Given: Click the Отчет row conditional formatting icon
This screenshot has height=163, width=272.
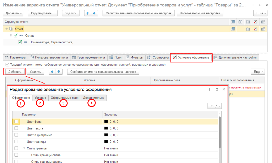Looking at the screenshot, I should (256, 29).
